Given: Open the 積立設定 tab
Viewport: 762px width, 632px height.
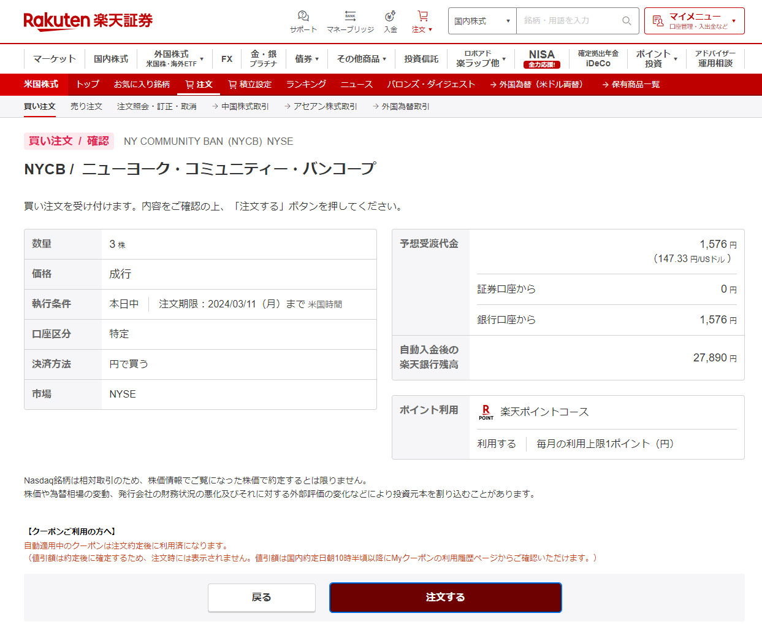Looking at the screenshot, I should (x=250, y=85).
